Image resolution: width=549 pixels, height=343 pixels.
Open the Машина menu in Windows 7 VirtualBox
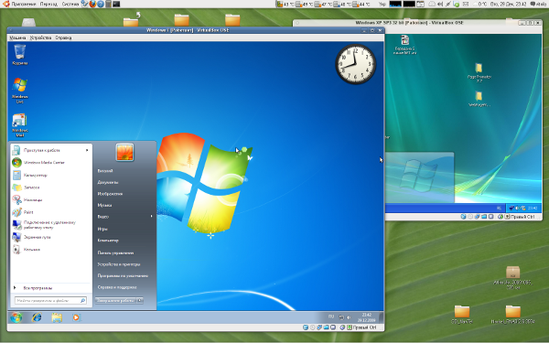click(17, 38)
